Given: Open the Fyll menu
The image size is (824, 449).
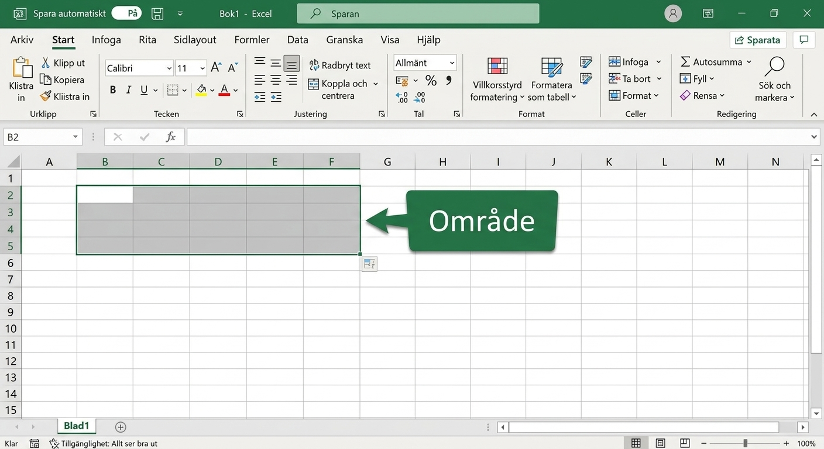Looking at the screenshot, I should pyautogui.click(x=697, y=78).
